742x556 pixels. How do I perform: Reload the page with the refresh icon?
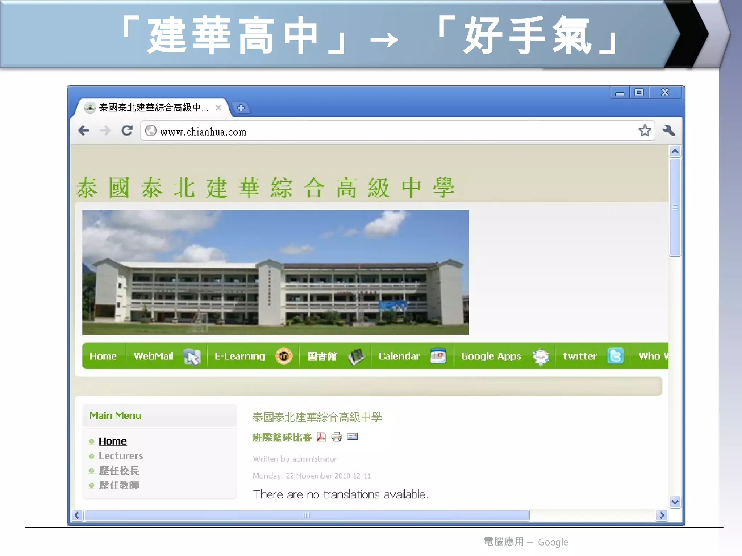click(127, 130)
